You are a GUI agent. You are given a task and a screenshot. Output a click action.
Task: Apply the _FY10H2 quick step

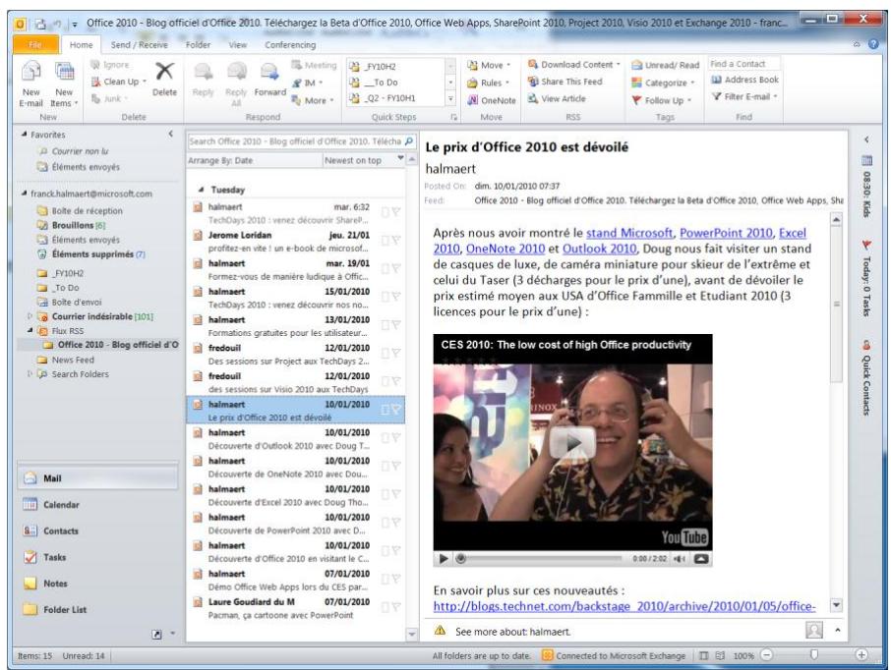click(x=395, y=66)
